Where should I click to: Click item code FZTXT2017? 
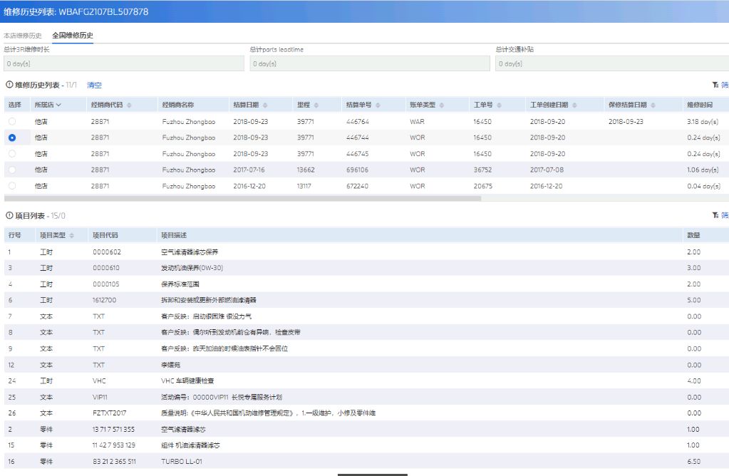[109, 413]
